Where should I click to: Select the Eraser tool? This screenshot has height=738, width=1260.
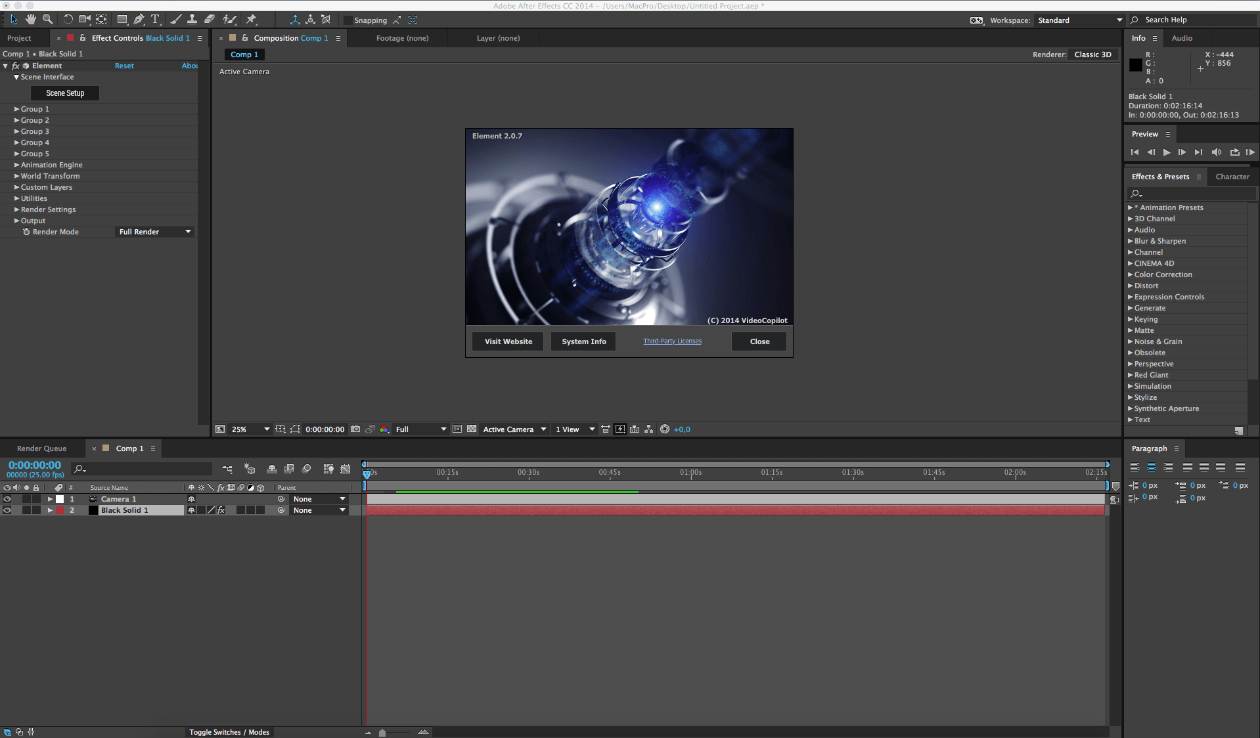pos(209,20)
